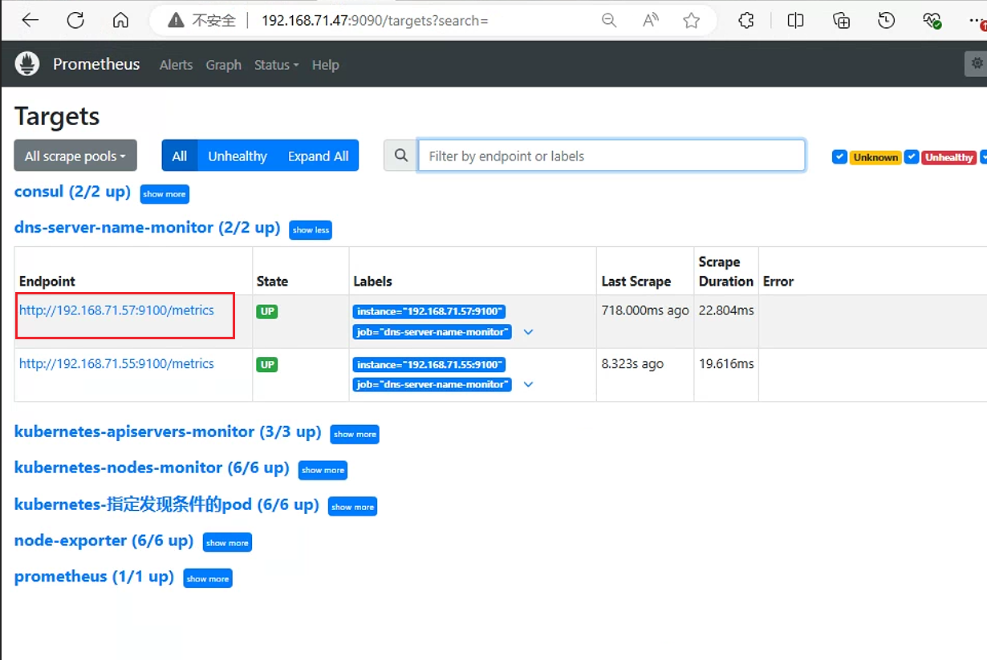
Task: Add page to favorites with star icon
Action: coord(692,21)
